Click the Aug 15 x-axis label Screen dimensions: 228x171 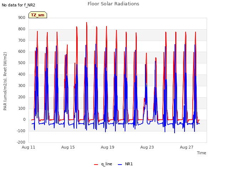coord(68,147)
